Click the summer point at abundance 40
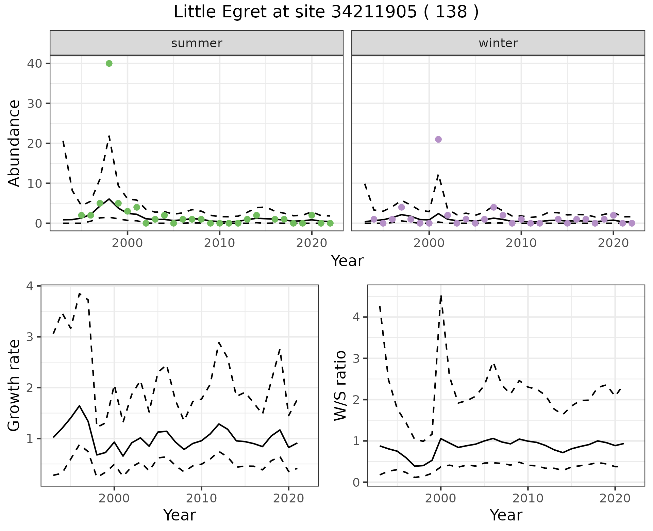 [109, 63]
